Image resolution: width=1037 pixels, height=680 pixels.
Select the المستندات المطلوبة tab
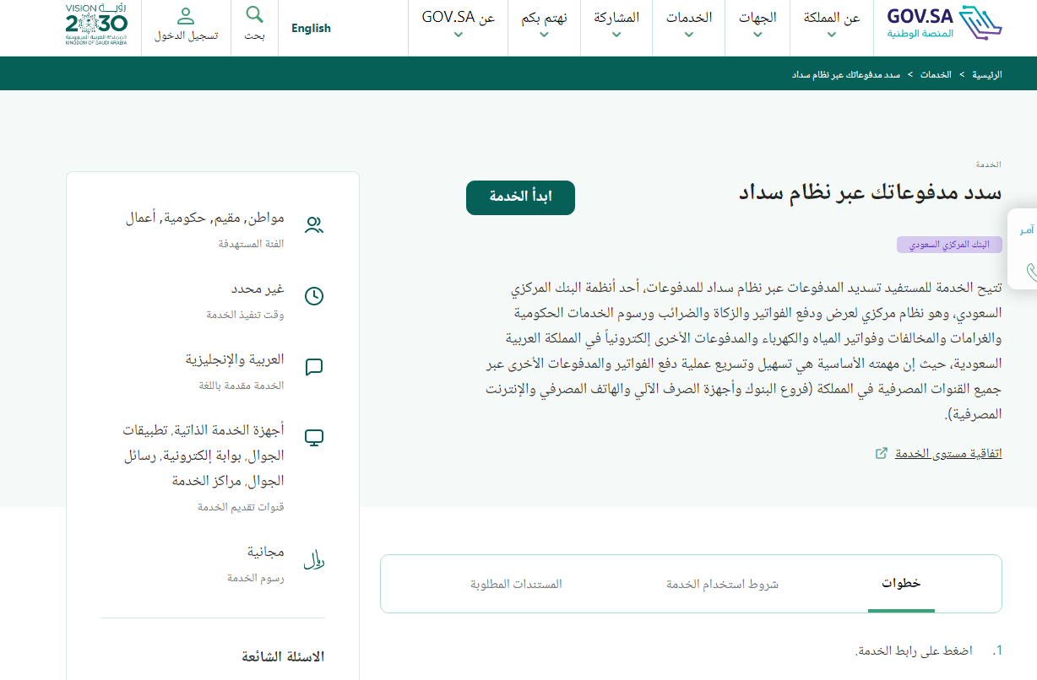[x=516, y=584]
